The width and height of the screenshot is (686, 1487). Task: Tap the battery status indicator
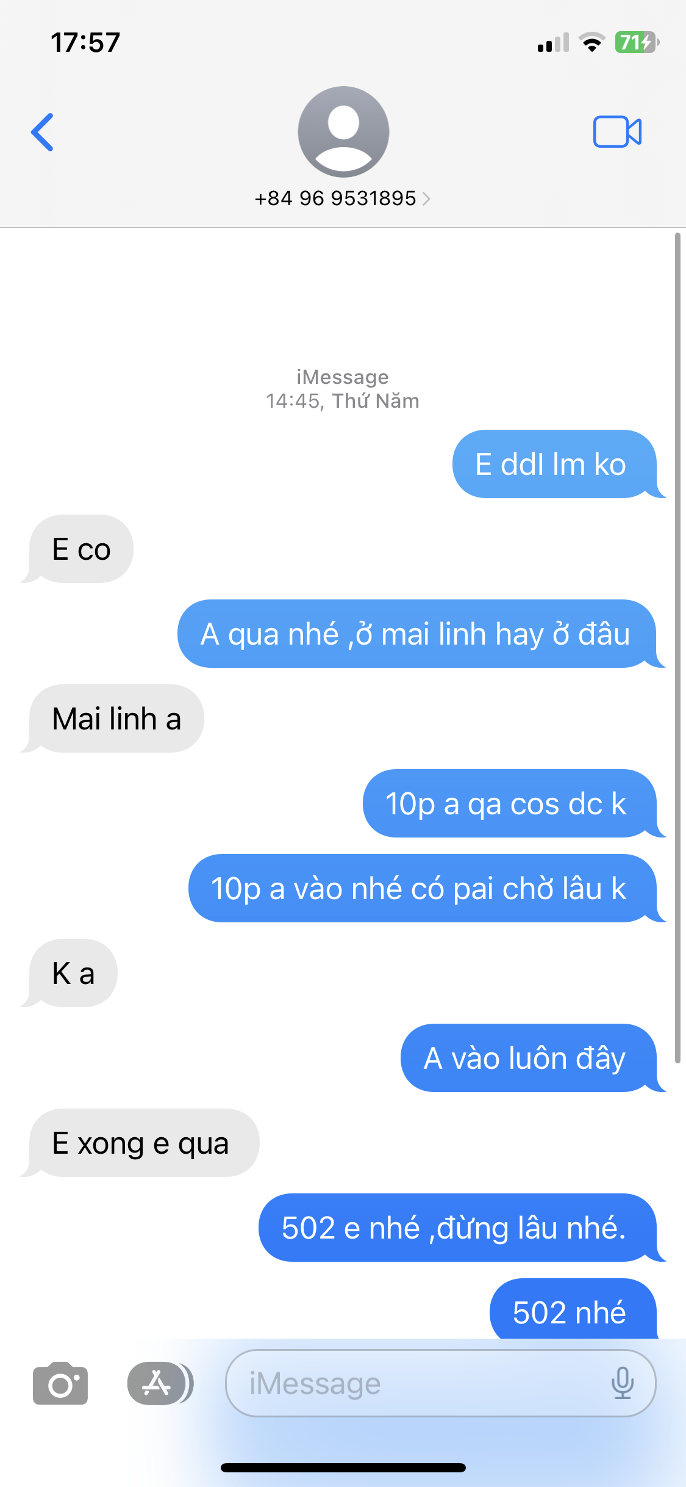[x=637, y=43]
